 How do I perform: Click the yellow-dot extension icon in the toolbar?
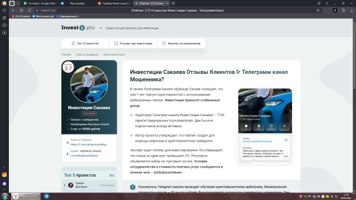[335, 11]
